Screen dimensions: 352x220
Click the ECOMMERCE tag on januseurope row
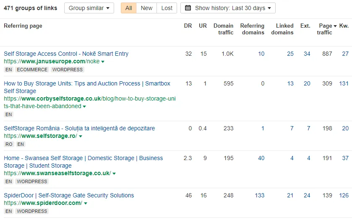point(32,70)
